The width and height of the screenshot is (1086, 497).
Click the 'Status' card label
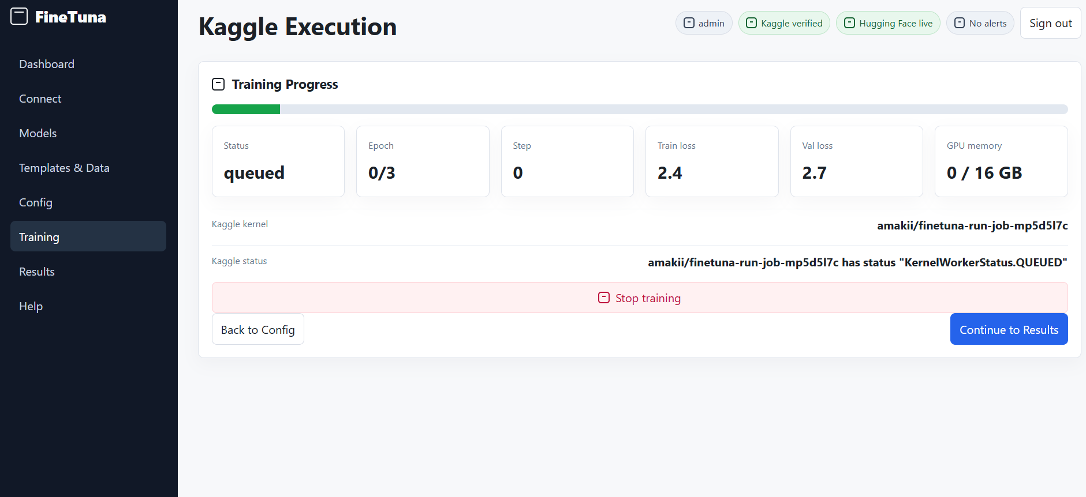pyautogui.click(x=236, y=146)
